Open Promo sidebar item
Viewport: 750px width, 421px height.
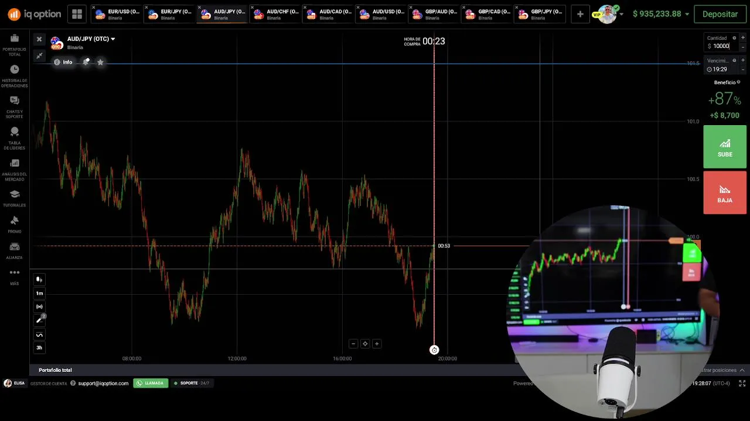pyautogui.click(x=15, y=225)
